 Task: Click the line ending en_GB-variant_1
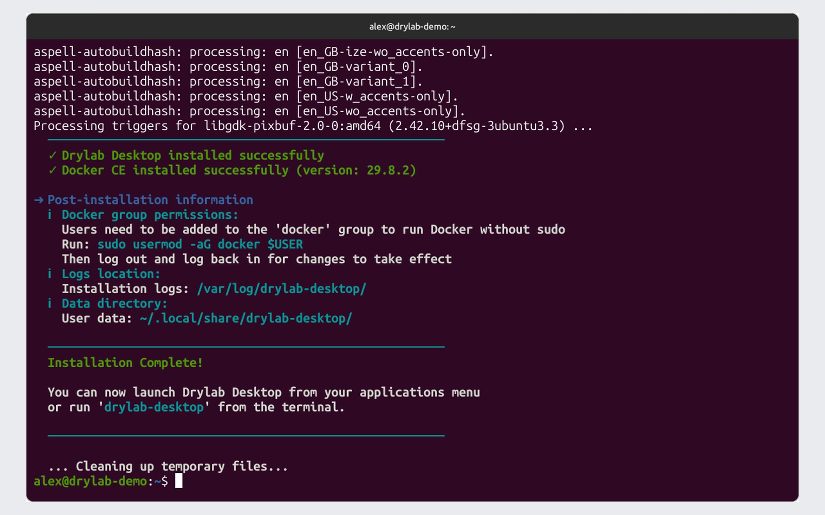228,82
